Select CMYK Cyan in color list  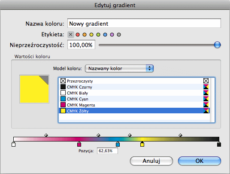point(134,99)
